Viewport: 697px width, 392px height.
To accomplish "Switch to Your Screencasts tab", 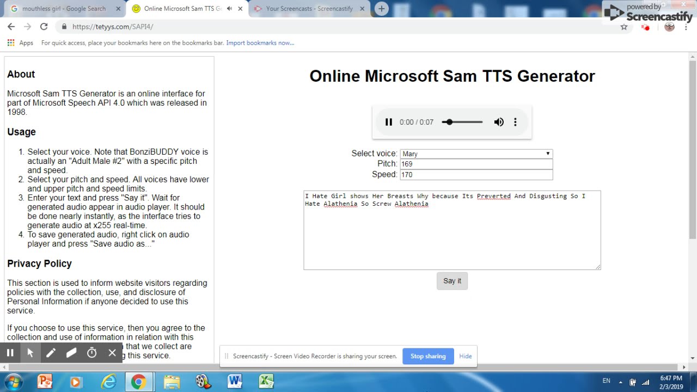I will (309, 9).
